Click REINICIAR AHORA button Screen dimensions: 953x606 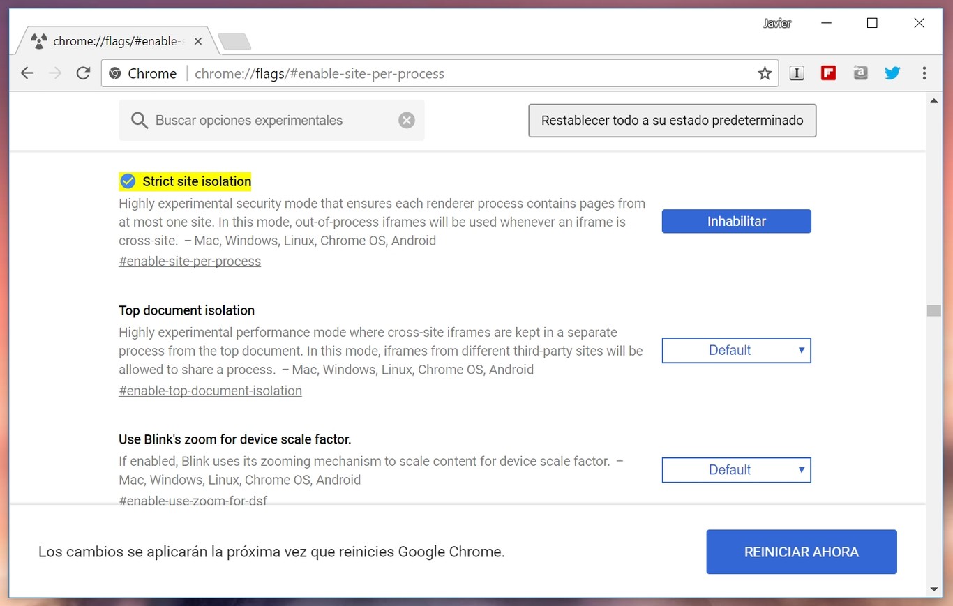point(801,552)
